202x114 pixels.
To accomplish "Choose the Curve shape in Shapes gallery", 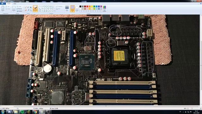I will coord(42,7).
